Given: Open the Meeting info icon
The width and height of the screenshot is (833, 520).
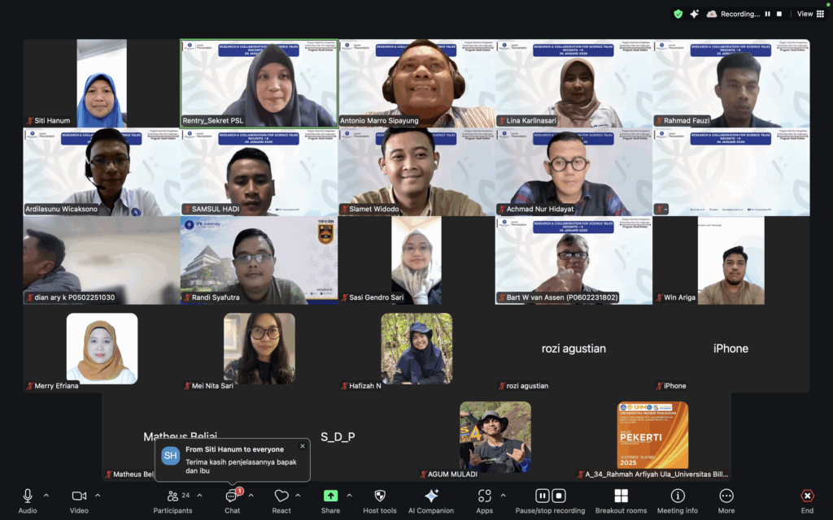Looking at the screenshot, I should click(678, 496).
